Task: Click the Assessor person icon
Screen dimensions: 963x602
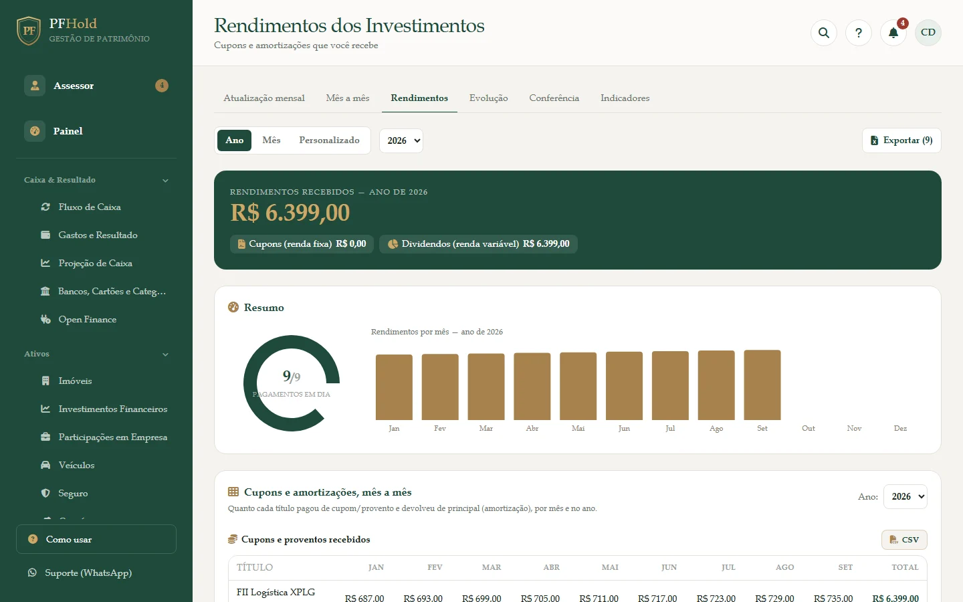Action: click(x=35, y=86)
